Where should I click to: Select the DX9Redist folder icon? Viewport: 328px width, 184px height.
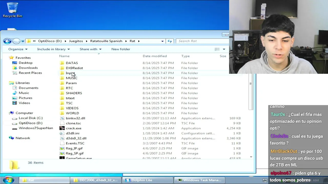coord(62,68)
